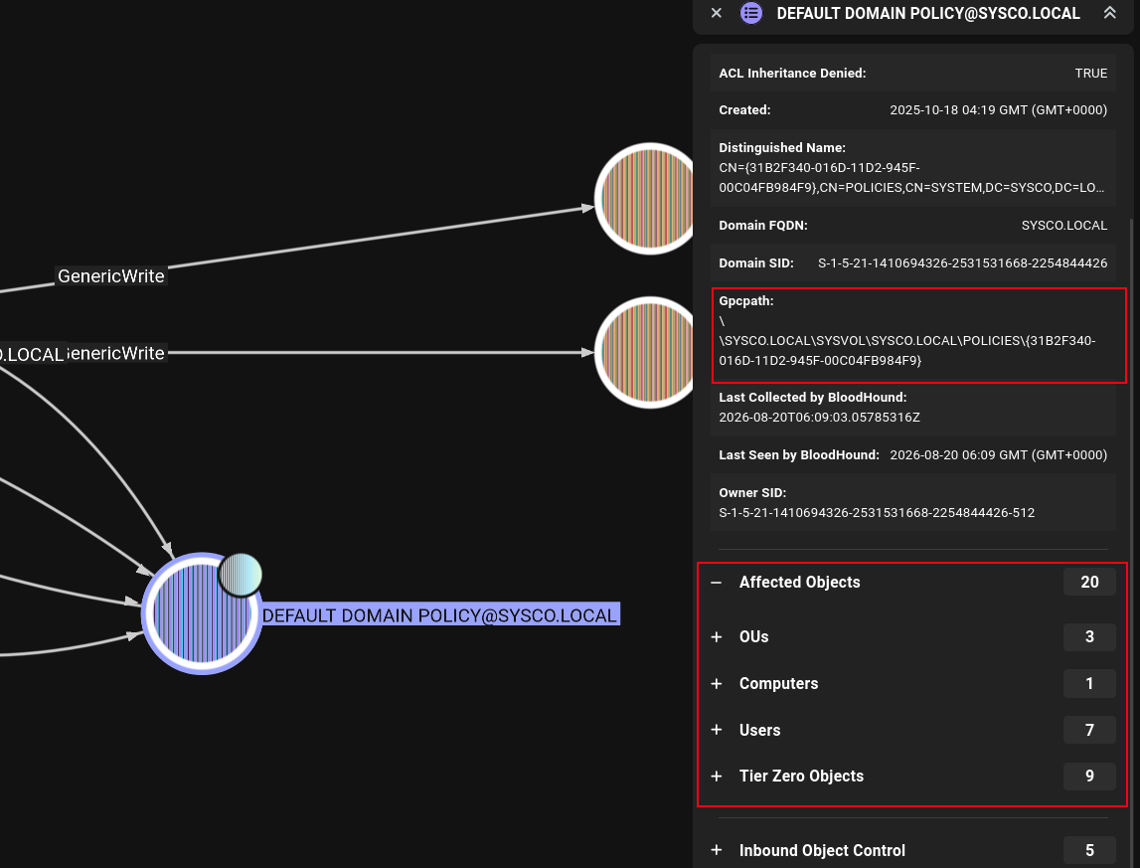Viewport: 1140px width, 868px height.
Task: Click the upper GenericWrite edge label
Action: pos(111,276)
